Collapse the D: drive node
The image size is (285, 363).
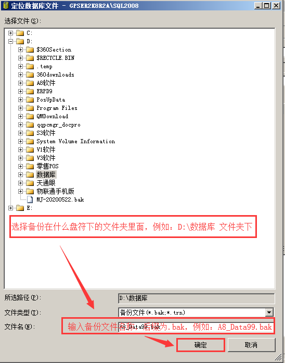(x=10, y=41)
